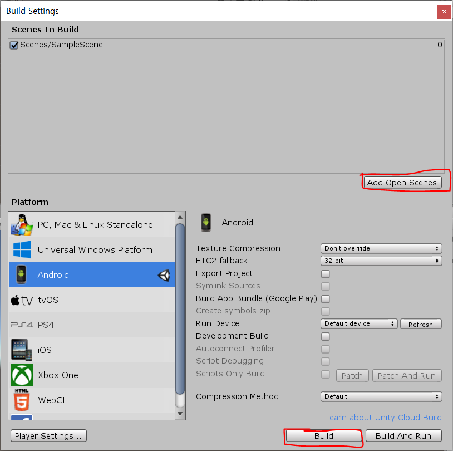Click the Patch button

[352, 375]
